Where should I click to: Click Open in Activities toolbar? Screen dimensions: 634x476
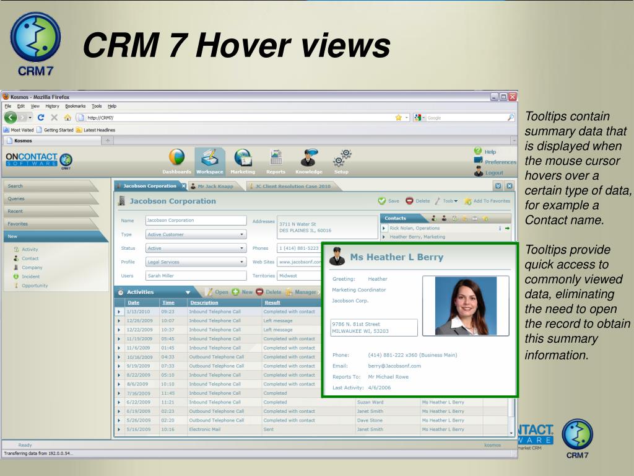[x=217, y=292]
